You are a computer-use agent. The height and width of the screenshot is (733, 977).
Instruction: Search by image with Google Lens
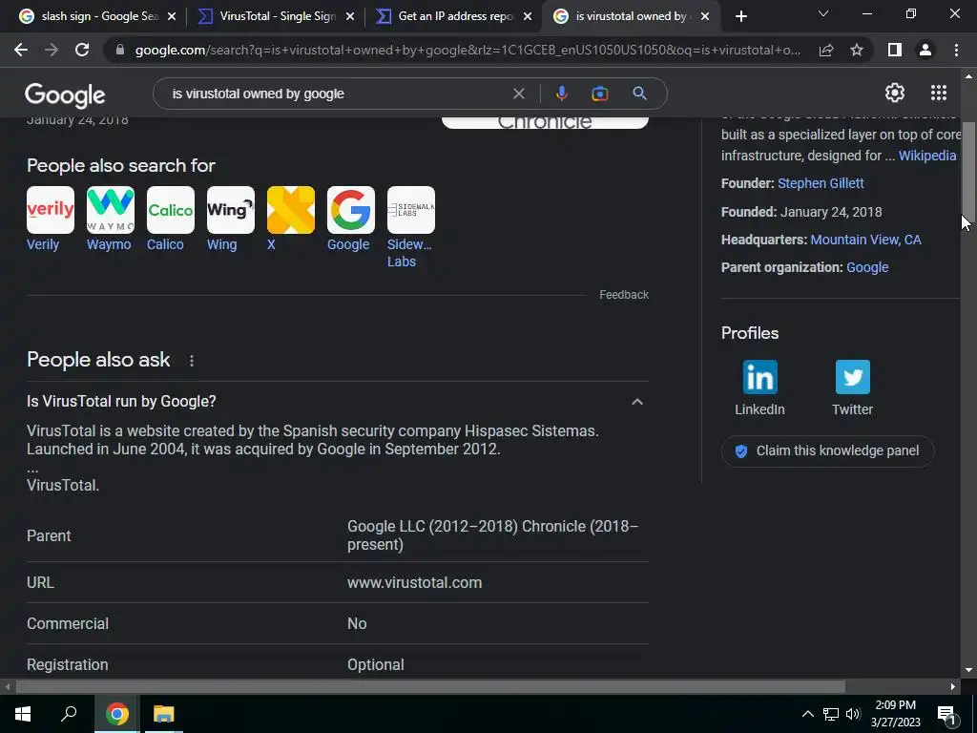pos(600,94)
